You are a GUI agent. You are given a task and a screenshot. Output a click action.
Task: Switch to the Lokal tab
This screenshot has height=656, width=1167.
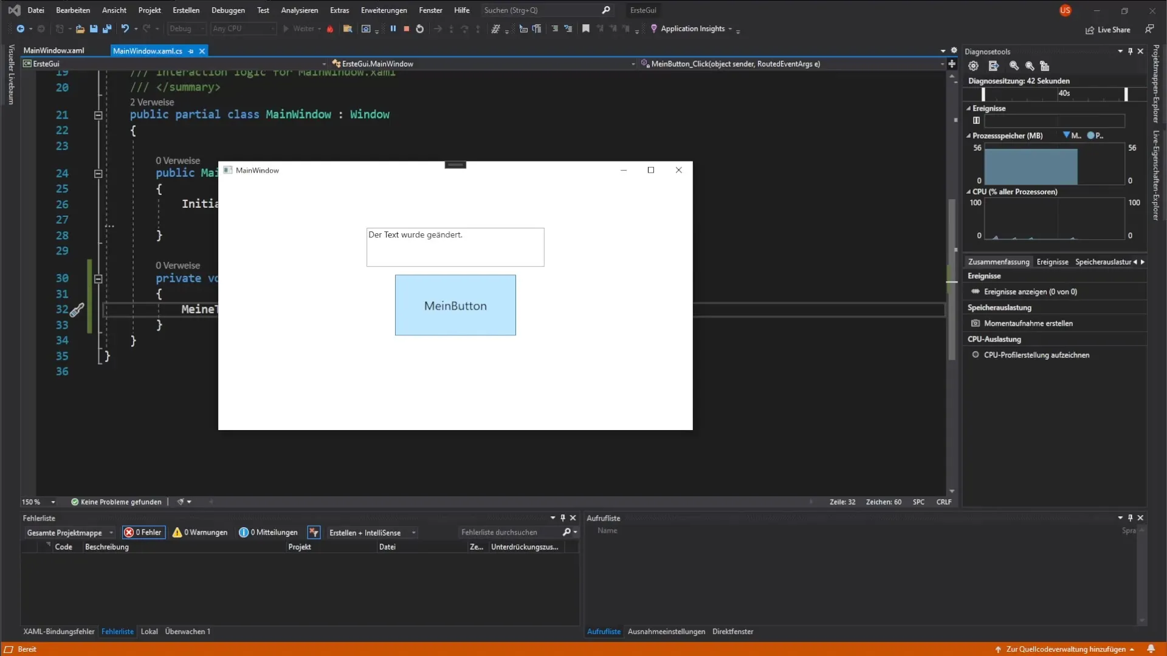tap(149, 632)
